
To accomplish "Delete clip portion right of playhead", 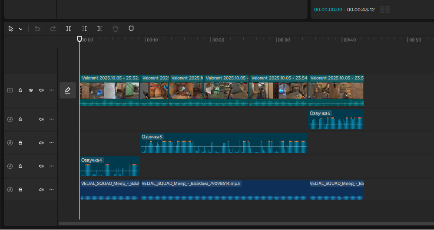I will [x=100, y=29].
